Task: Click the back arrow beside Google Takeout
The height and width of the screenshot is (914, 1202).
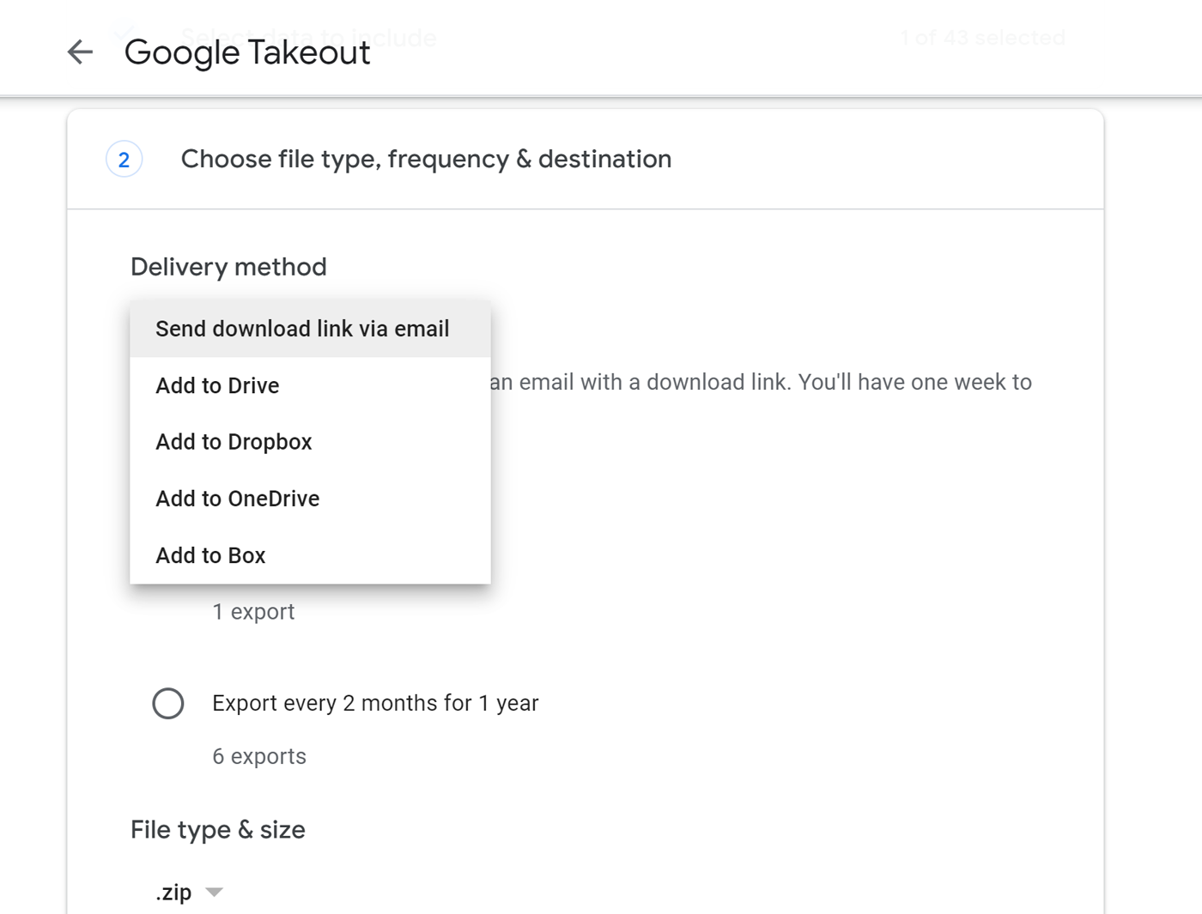Action: click(x=80, y=52)
